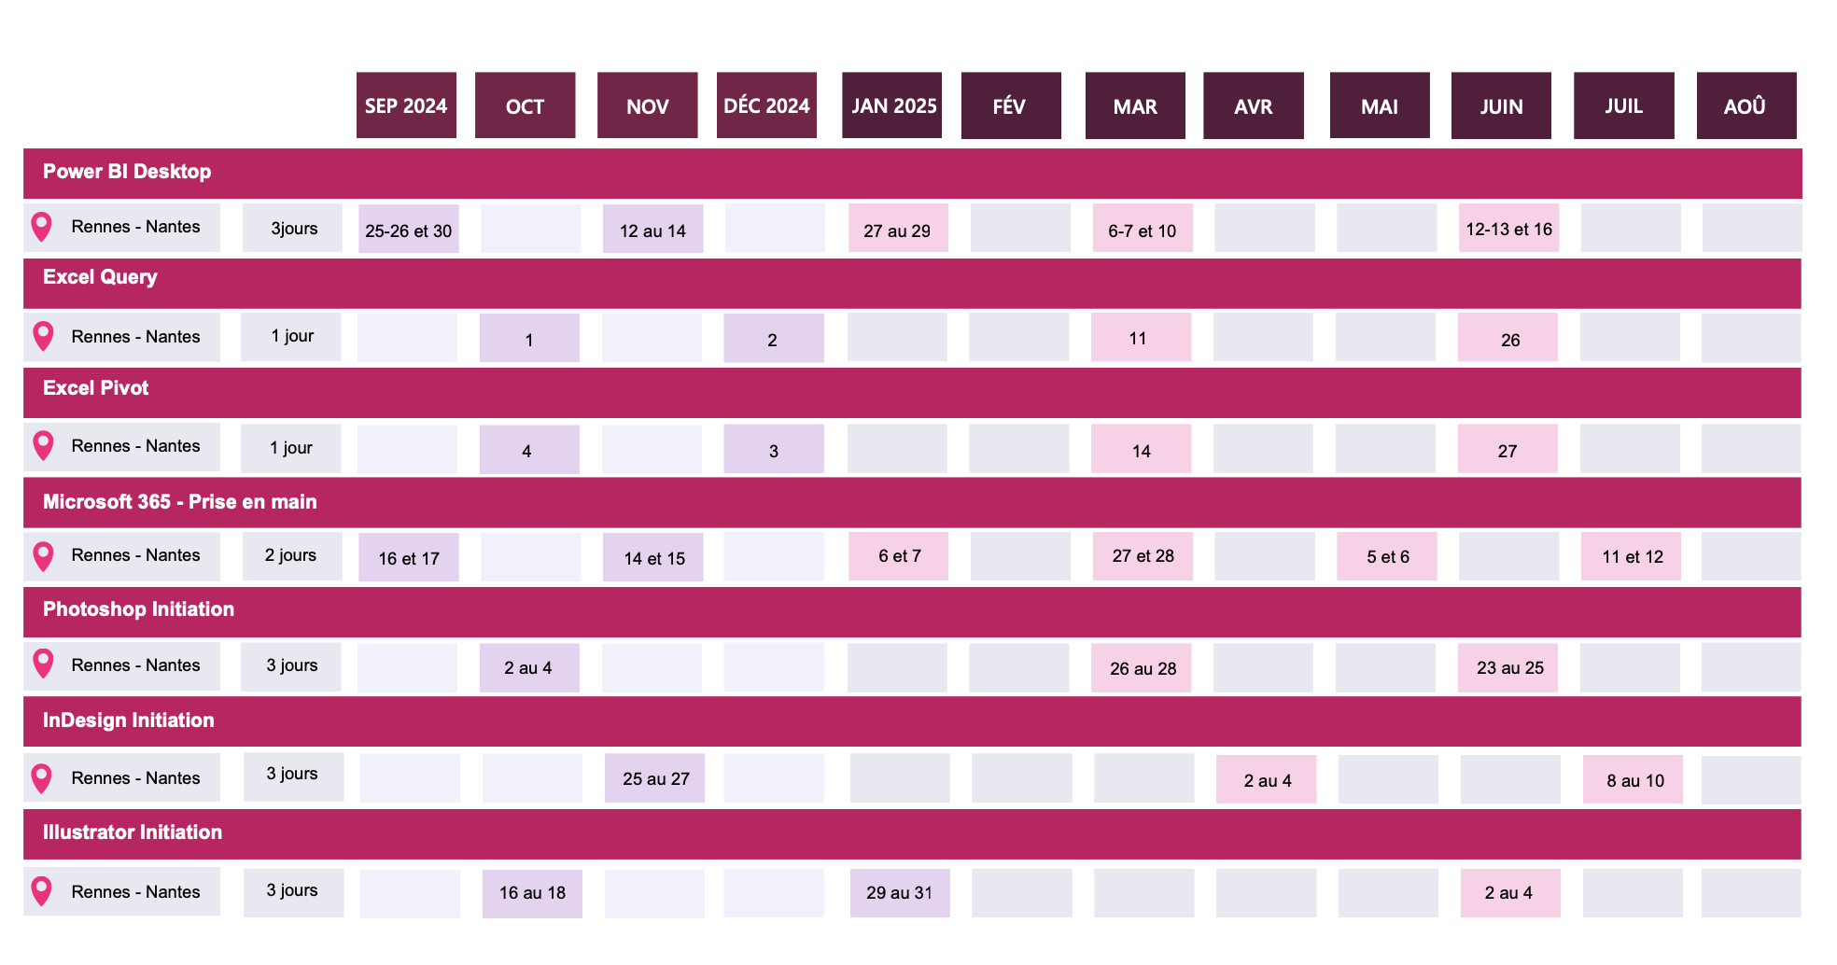1837x965 pixels.
Task: Click the location pin under Excel Pivot
Action: click(x=43, y=446)
